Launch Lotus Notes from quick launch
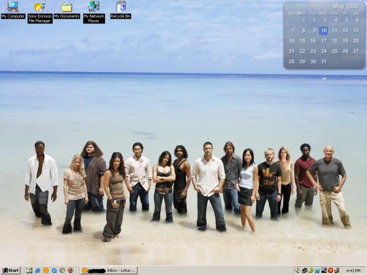The image size is (367, 275). pos(46,270)
